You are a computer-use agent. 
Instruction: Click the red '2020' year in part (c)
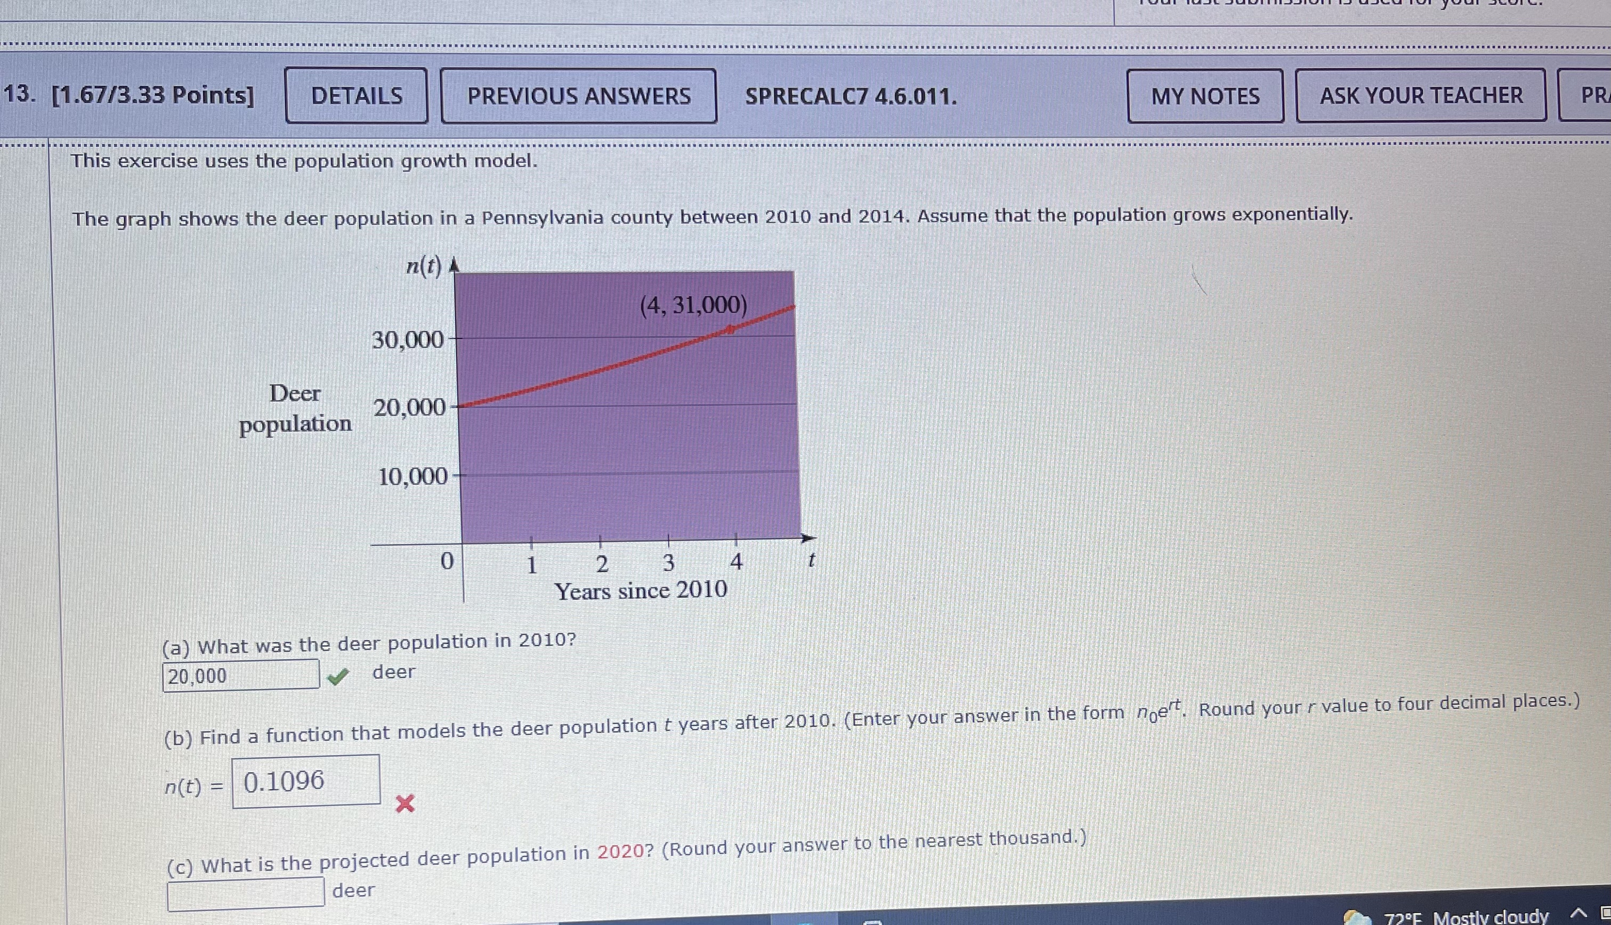621,852
